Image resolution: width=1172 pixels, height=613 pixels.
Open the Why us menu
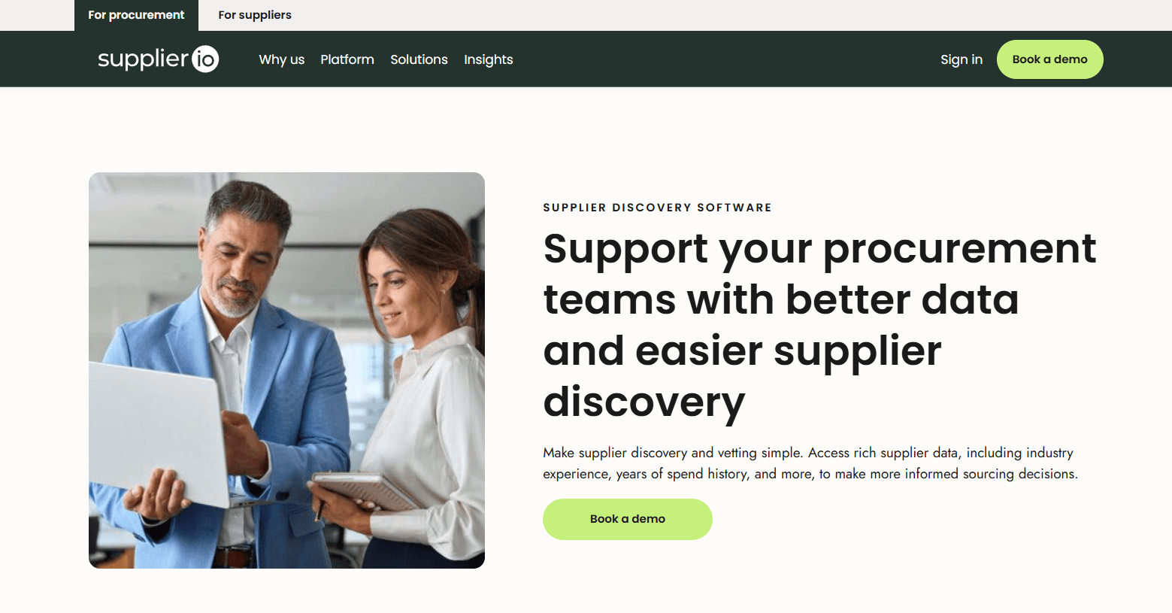(282, 59)
